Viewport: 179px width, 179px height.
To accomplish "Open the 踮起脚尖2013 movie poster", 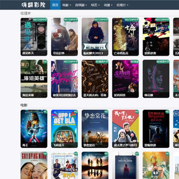I will click(x=95, y=37).
